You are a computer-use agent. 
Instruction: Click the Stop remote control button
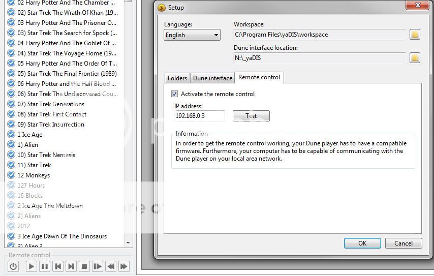point(84,266)
